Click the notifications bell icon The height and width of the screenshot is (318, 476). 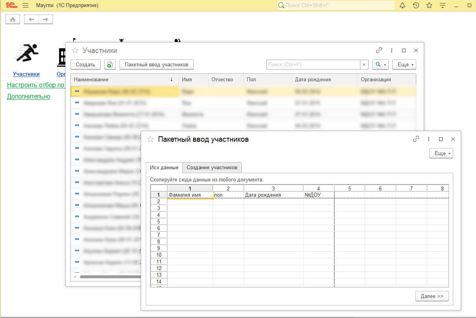pos(402,5)
